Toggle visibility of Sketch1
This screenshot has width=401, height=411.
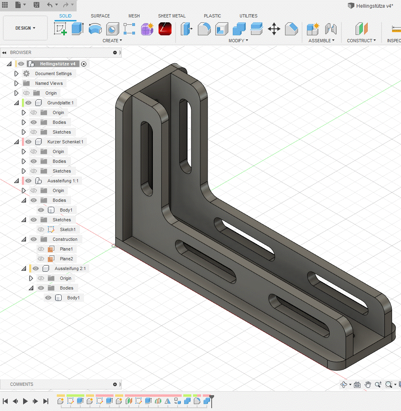41,229
